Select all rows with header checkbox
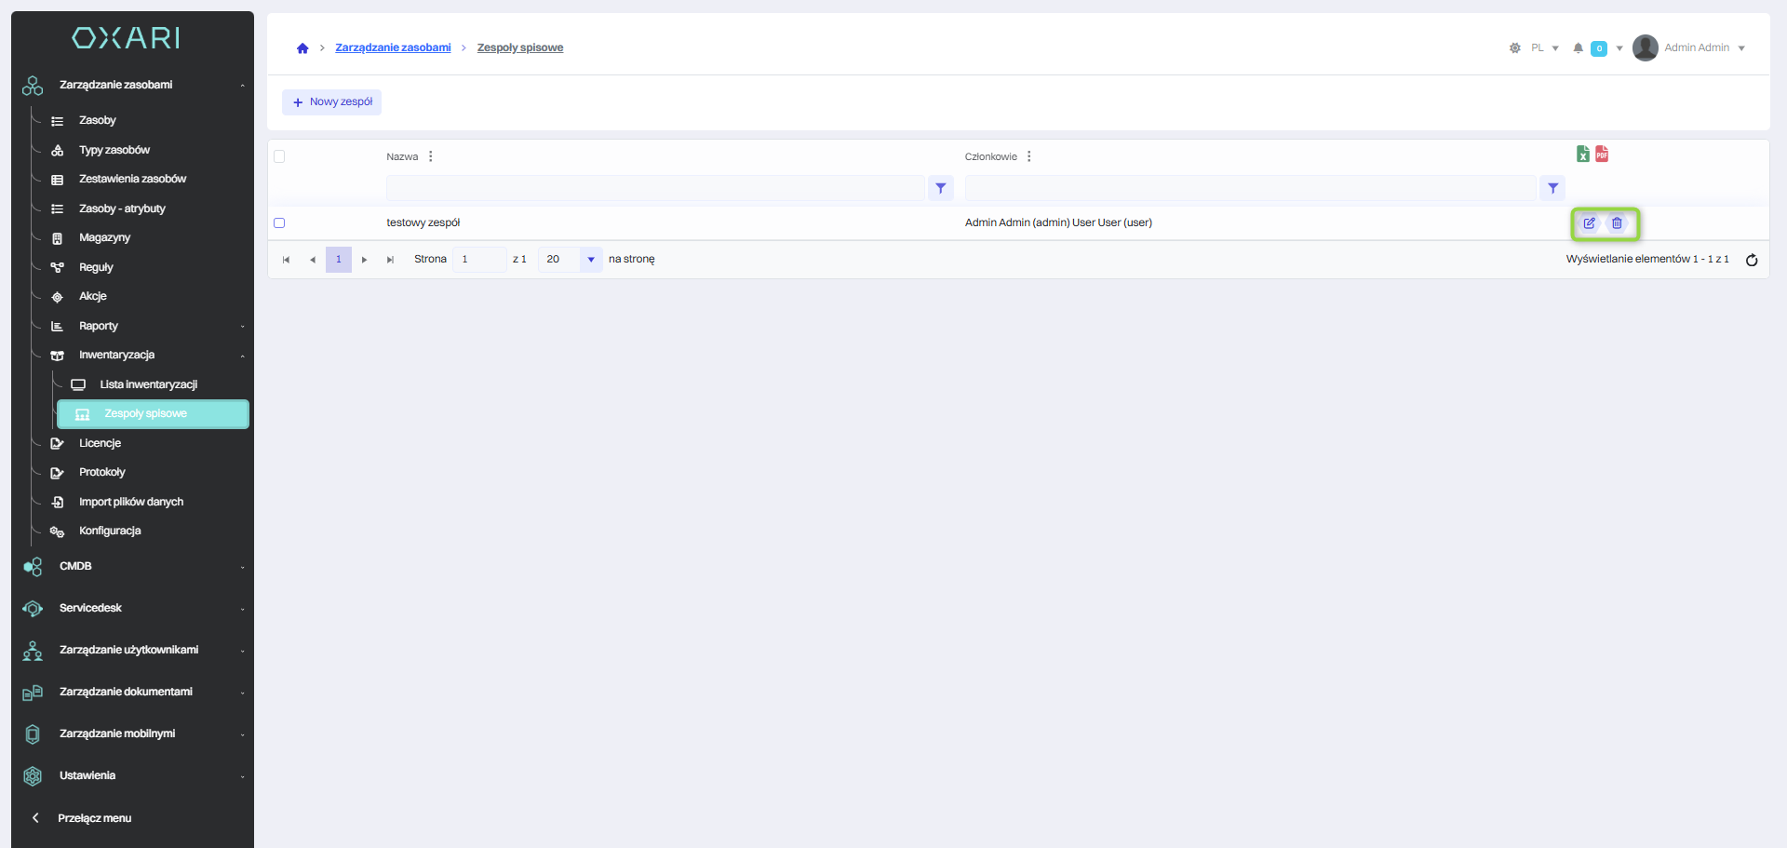 (279, 156)
